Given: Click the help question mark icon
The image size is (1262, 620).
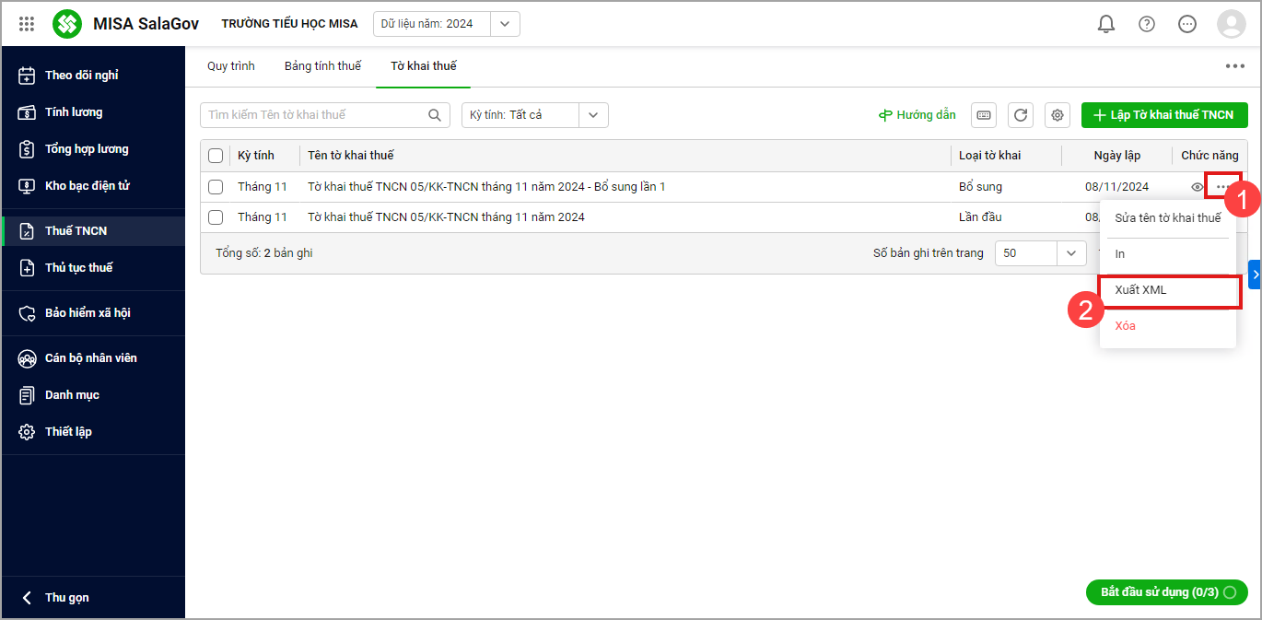Looking at the screenshot, I should pyautogui.click(x=1147, y=24).
